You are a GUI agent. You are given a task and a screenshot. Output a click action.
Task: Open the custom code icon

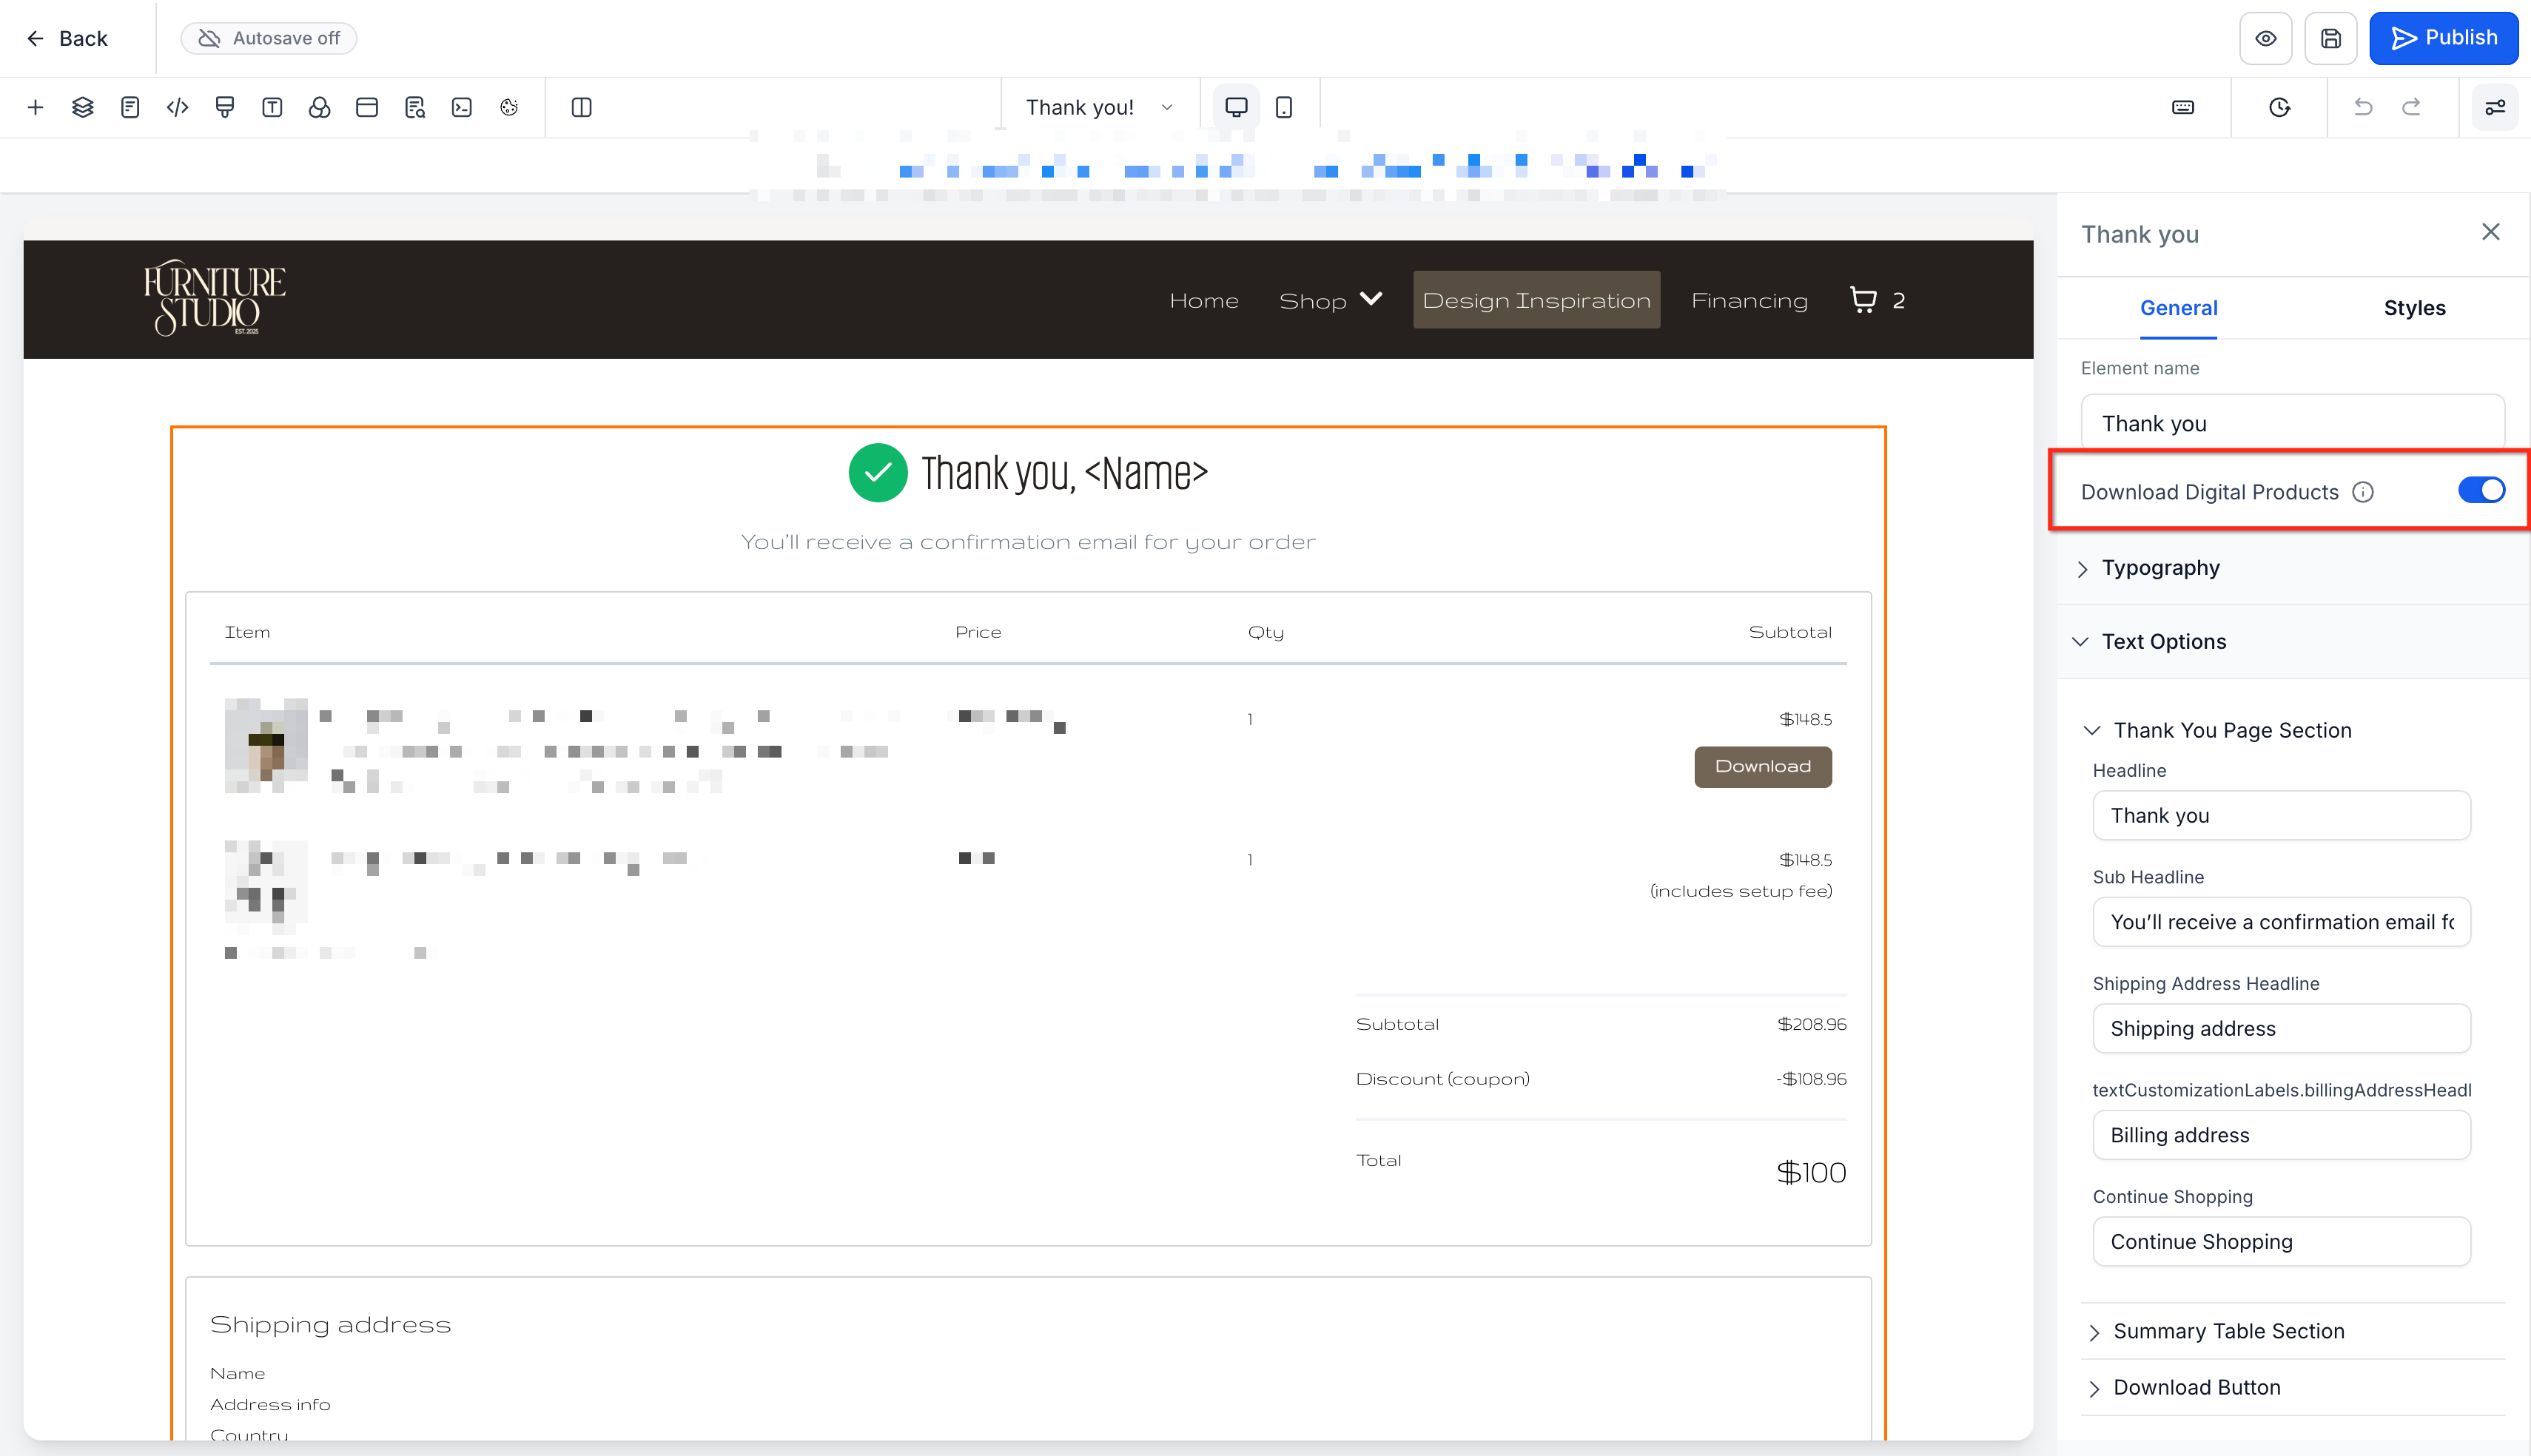177,107
